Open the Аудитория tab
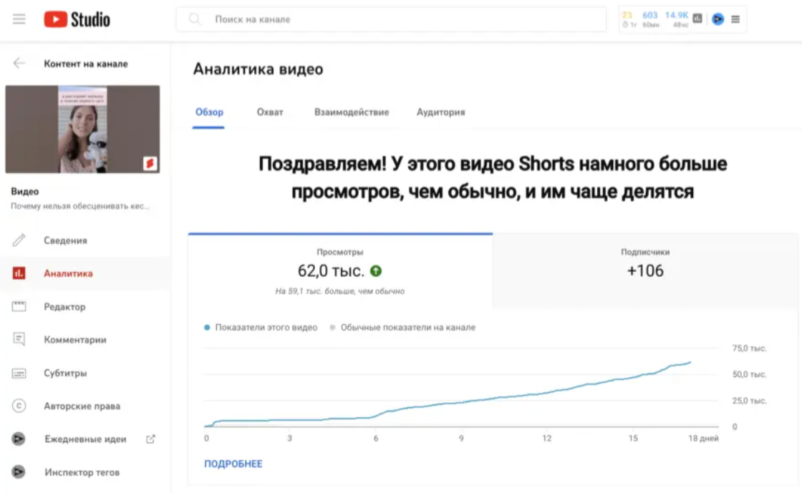The width and height of the screenshot is (802, 493). (440, 112)
